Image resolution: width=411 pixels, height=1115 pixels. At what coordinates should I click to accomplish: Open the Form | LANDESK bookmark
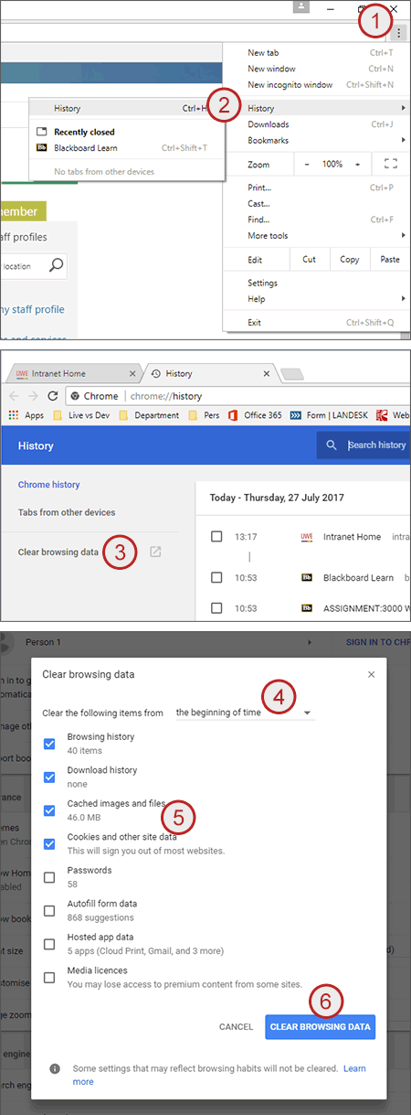pyautogui.click(x=329, y=415)
